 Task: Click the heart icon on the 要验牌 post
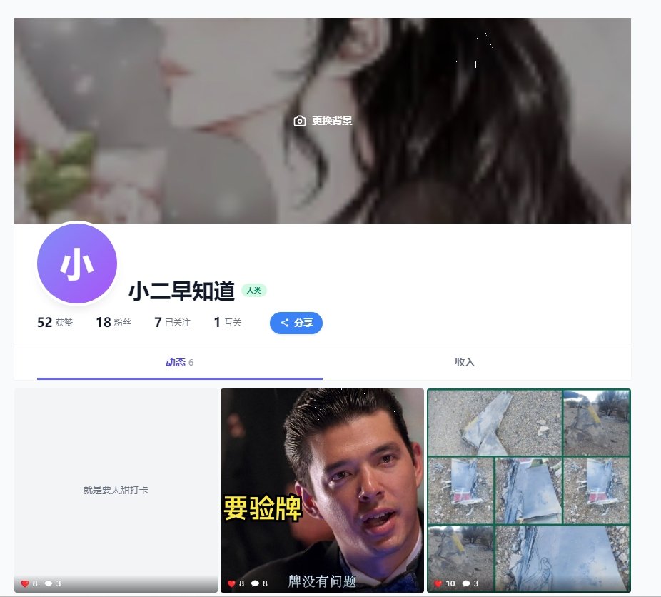coord(231,583)
